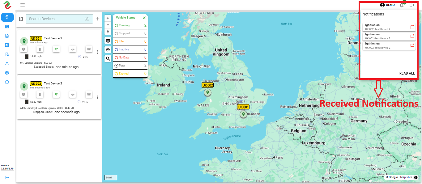This screenshot has height=184, width=422.
Task: Open the DEMO user account menu
Action: coord(387,5)
